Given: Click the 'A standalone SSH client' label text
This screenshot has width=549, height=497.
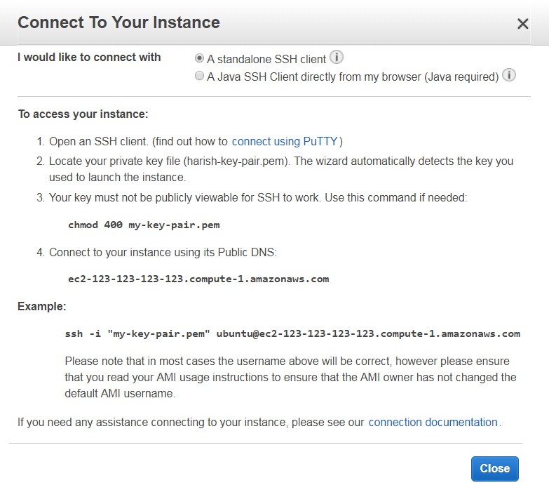Looking at the screenshot, I should (266, 59).
